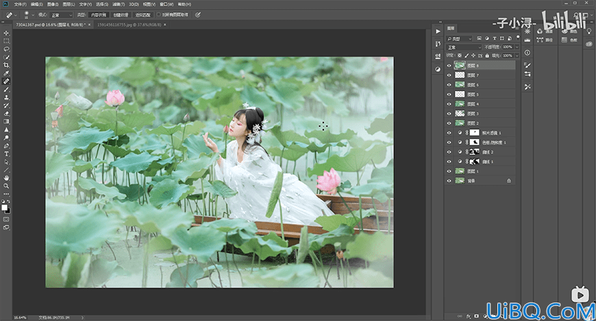
Task: Open the Actions panel play icon
Action: [x=438, y=31]
